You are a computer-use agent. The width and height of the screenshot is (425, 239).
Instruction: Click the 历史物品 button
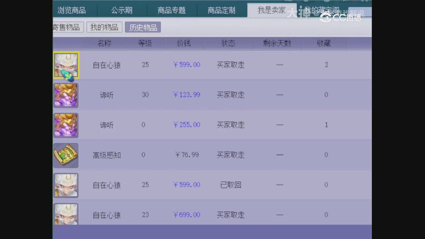tap(143, 27)
